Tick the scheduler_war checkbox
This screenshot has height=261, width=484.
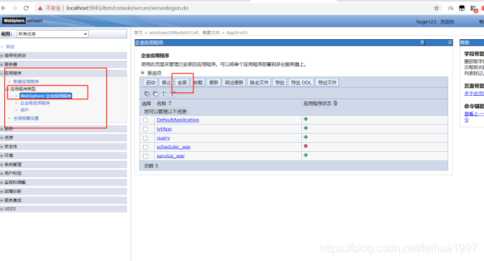tap(146, 147)
